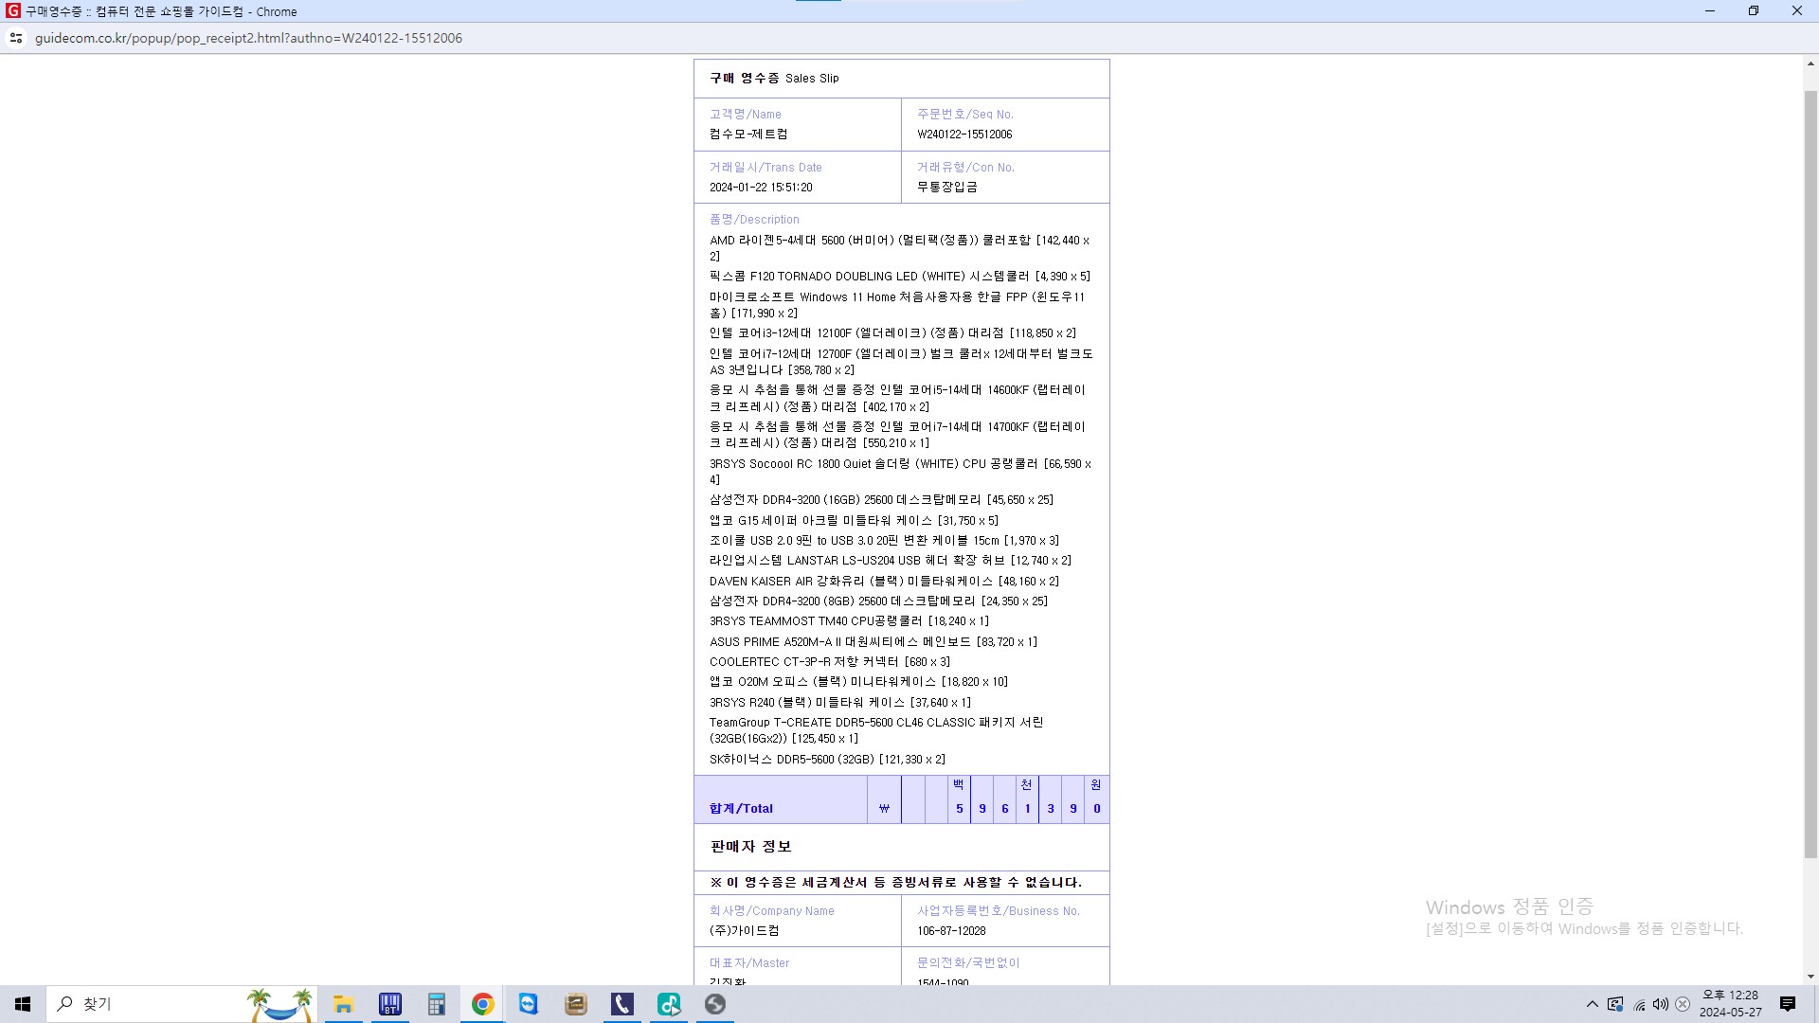Open the Windows Start menu
The height and width of the screenshot is (1023, 1819).
[x=23, y=1004]
